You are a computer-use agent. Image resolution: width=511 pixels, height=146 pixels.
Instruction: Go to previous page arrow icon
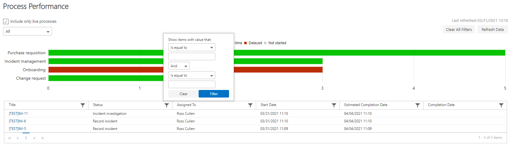click(x=18, y=138)
